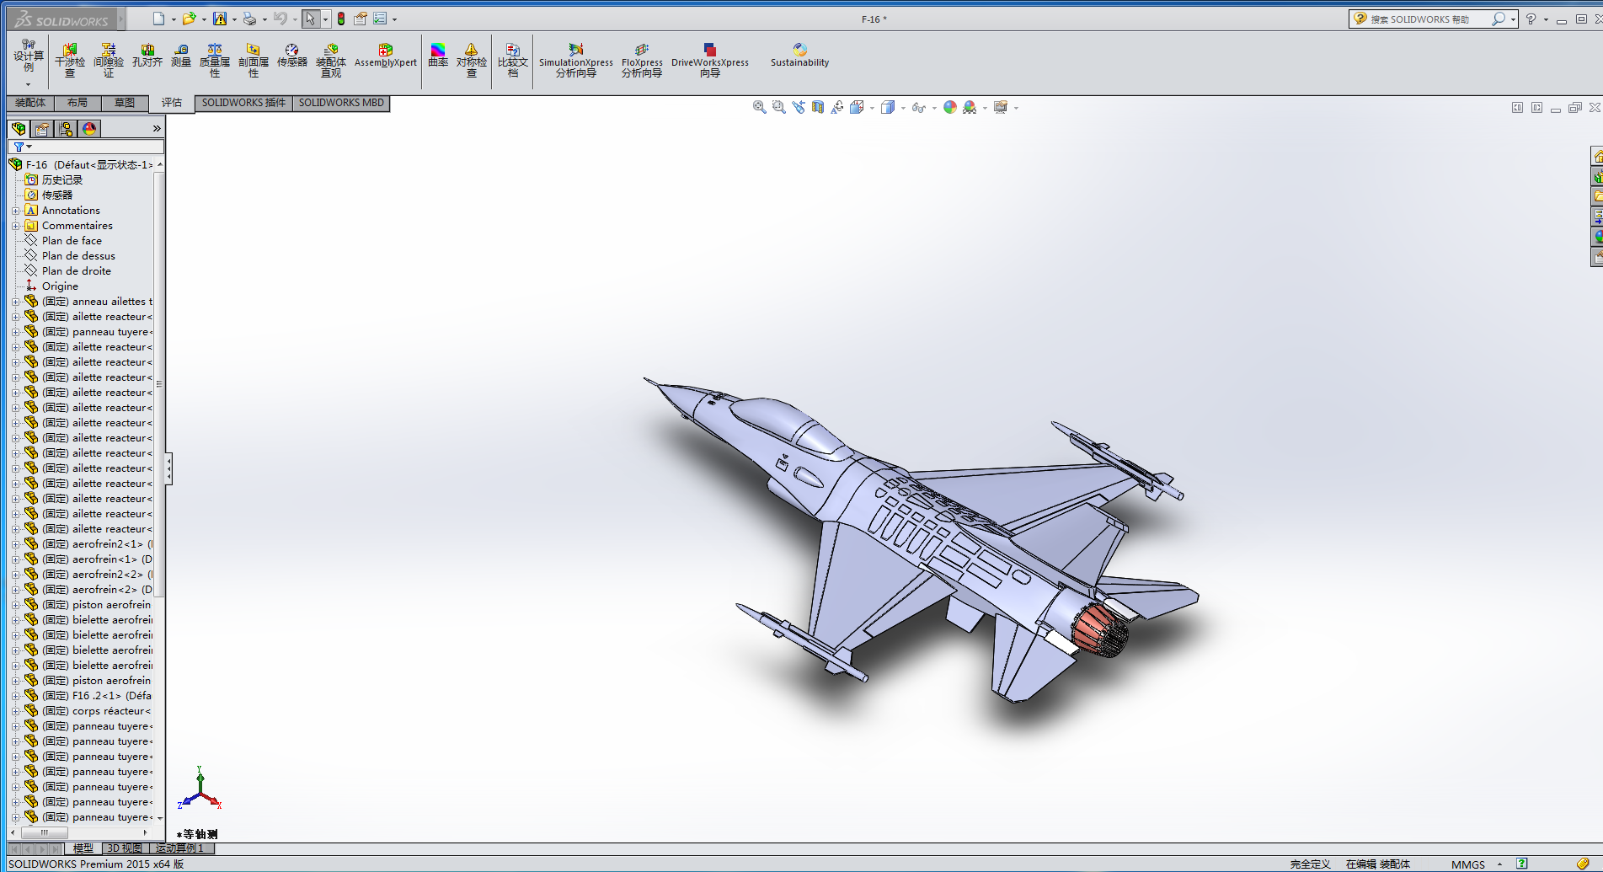Screen dimensions: 1603x872
Task: Click the Zoom to Fit magnifier icon
Action: [759, 108]
